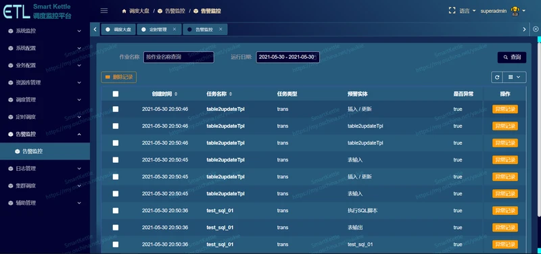Viewport: 541px width, 254px height.
Task: Close the 定时管理 tab
Action: tap(174, 29)
